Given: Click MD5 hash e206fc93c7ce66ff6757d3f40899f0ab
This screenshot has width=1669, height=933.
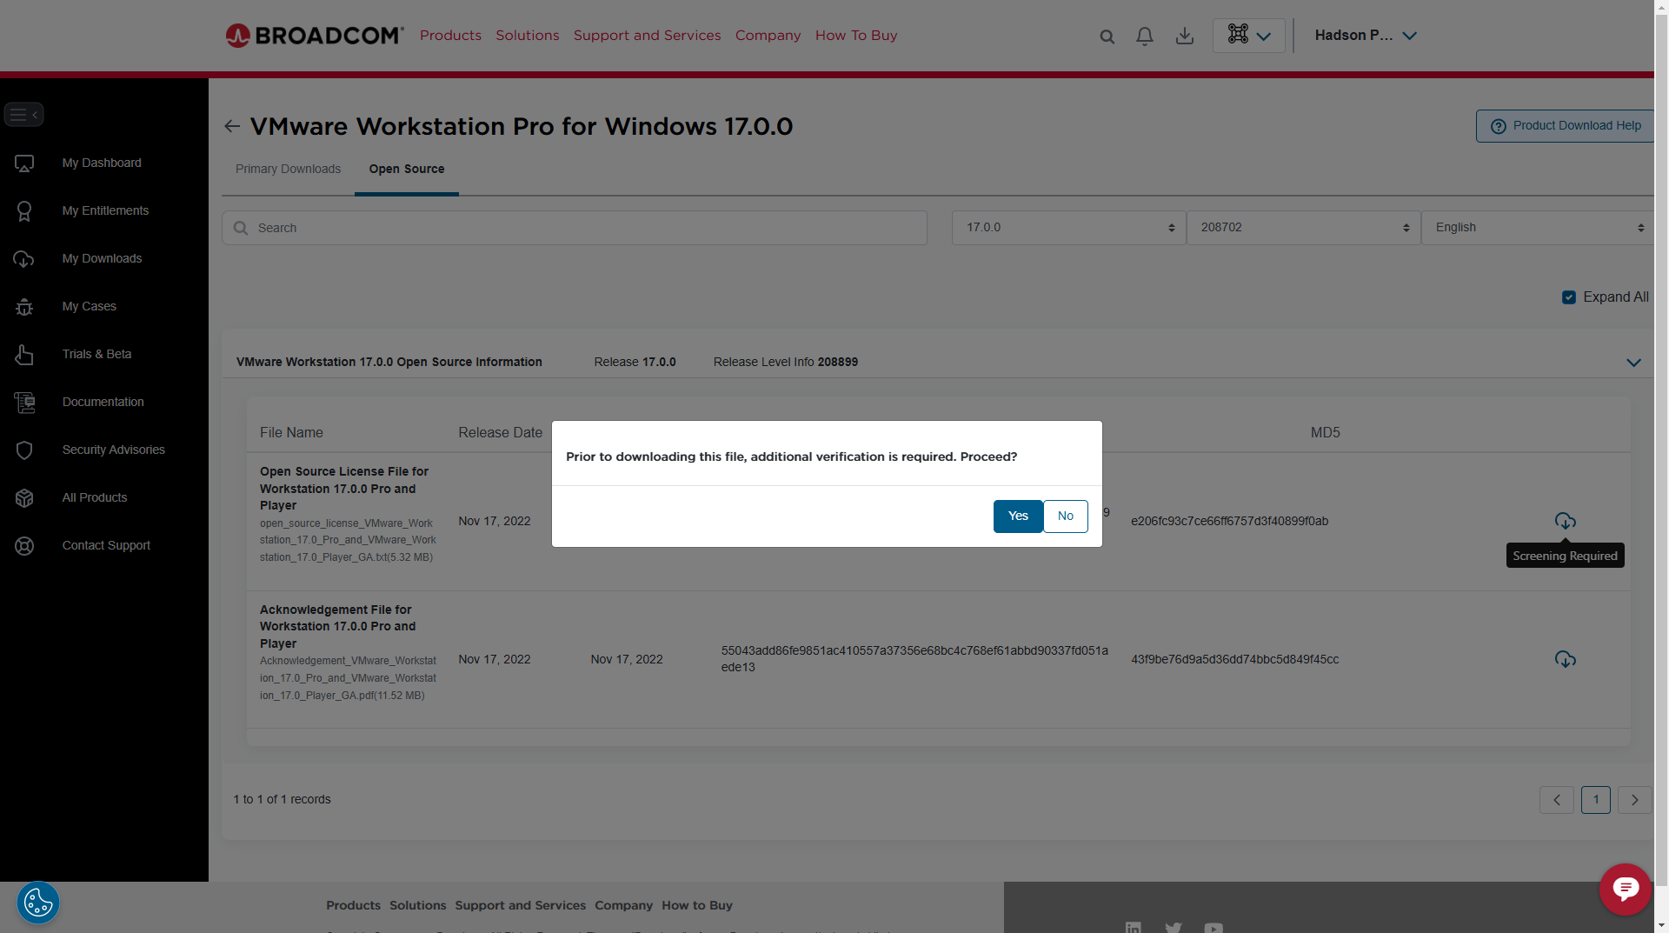Looking at the screenshot, I should pyautogui.click(x=1229, y=522).
